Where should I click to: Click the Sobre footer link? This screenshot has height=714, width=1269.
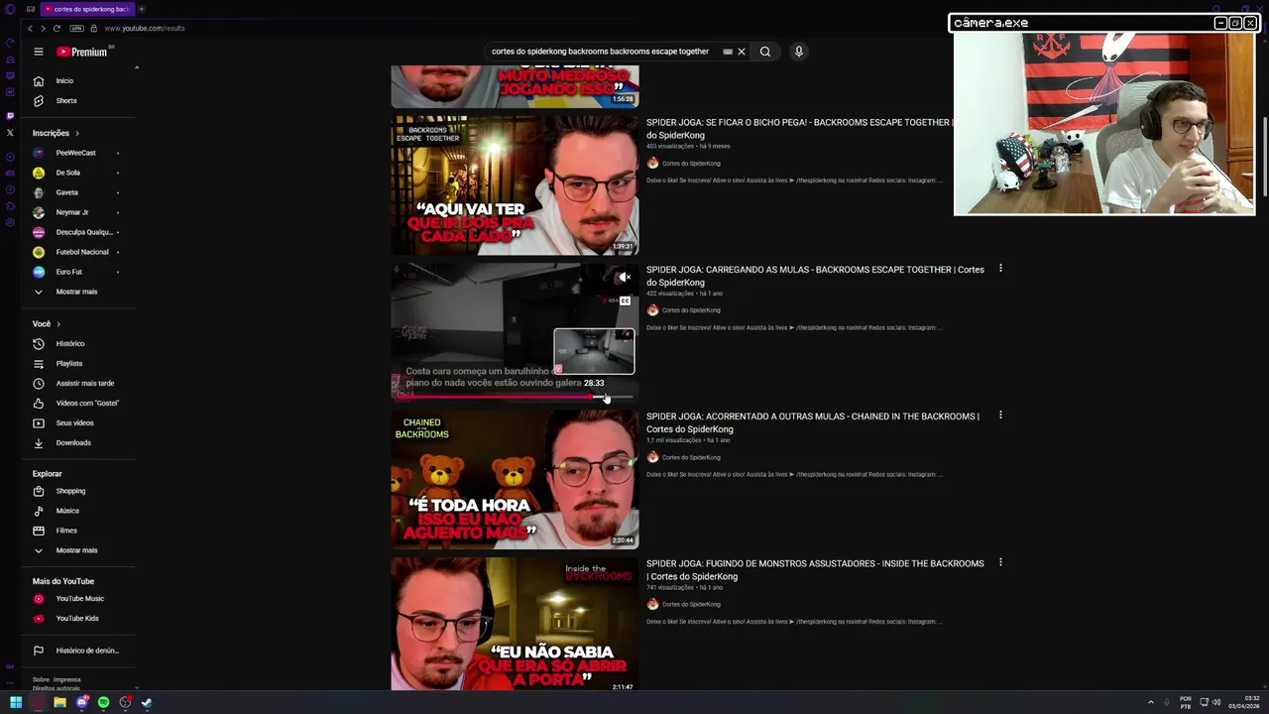click(41, 679)
